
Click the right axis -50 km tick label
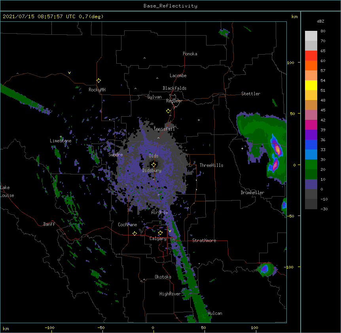click(290, 216)
